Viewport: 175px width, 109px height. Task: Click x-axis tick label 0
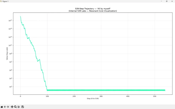pos(20,96)
